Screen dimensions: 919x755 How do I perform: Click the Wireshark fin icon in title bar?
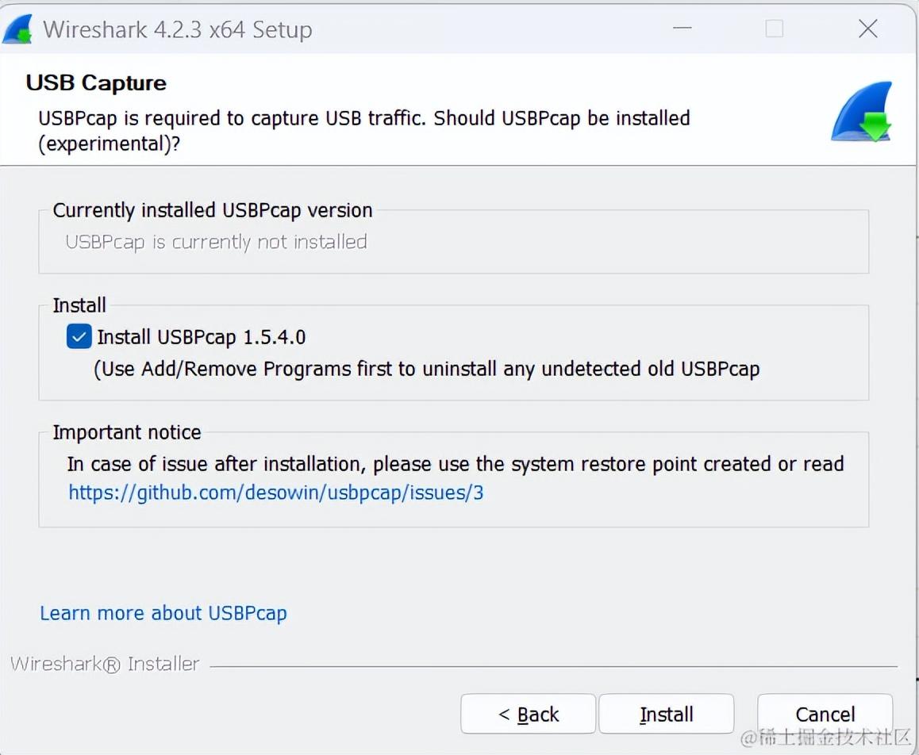[17, 29]
